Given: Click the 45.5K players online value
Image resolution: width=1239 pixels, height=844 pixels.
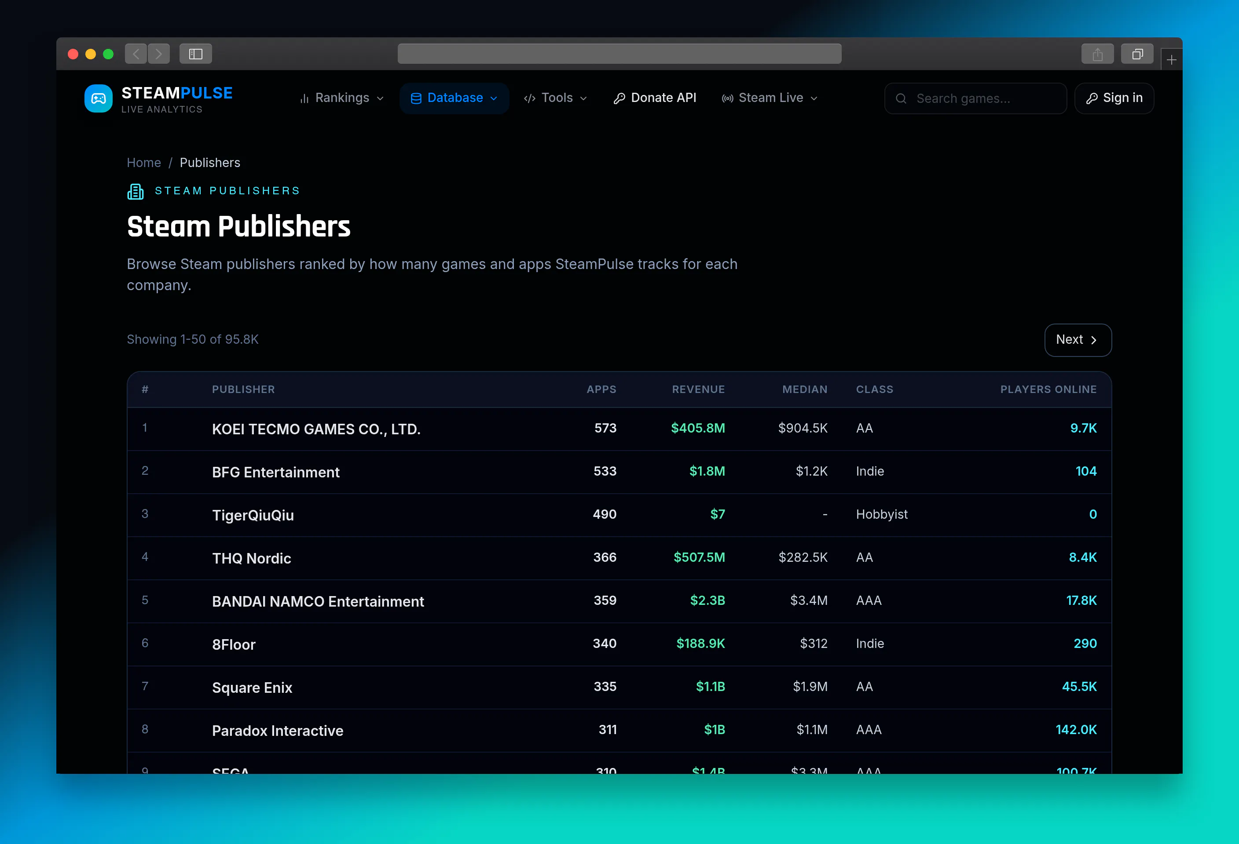Looking at the screenshot, I should (x=1079, y=686).
